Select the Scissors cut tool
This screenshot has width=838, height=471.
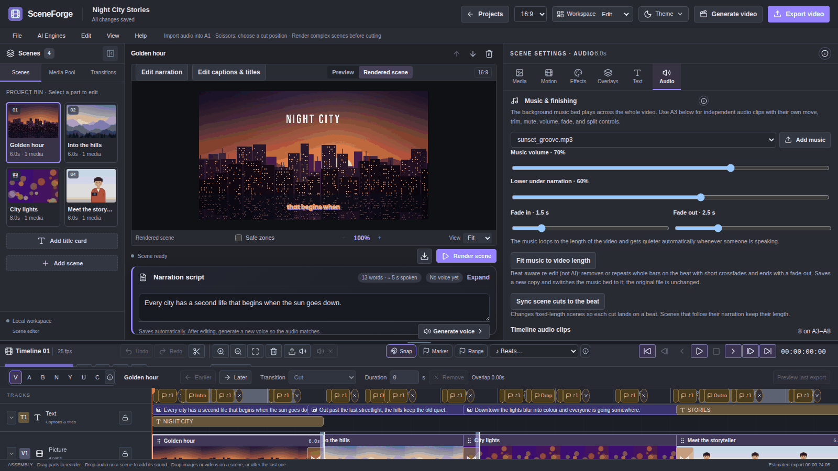coord(196,351)
